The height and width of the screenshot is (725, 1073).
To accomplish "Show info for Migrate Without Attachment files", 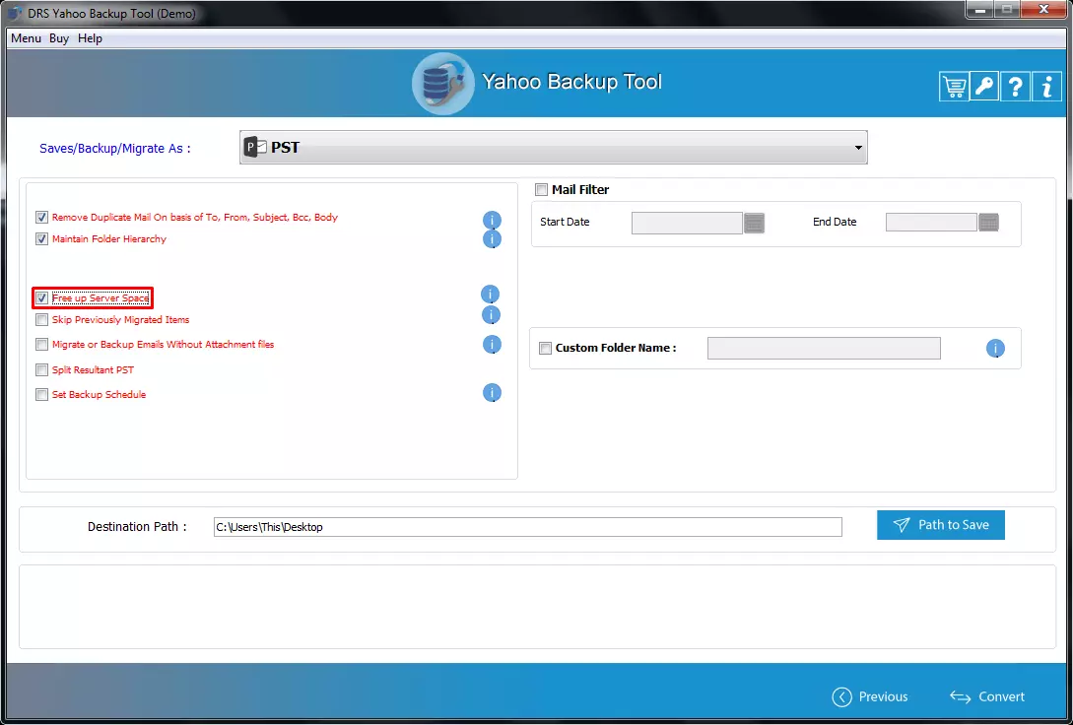I will [492, 345].
